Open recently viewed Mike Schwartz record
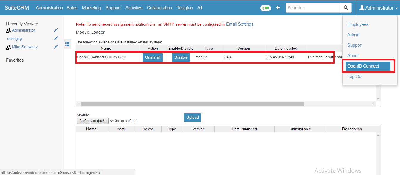This screenshot has width=400, height=175. [x=25, y=47]
